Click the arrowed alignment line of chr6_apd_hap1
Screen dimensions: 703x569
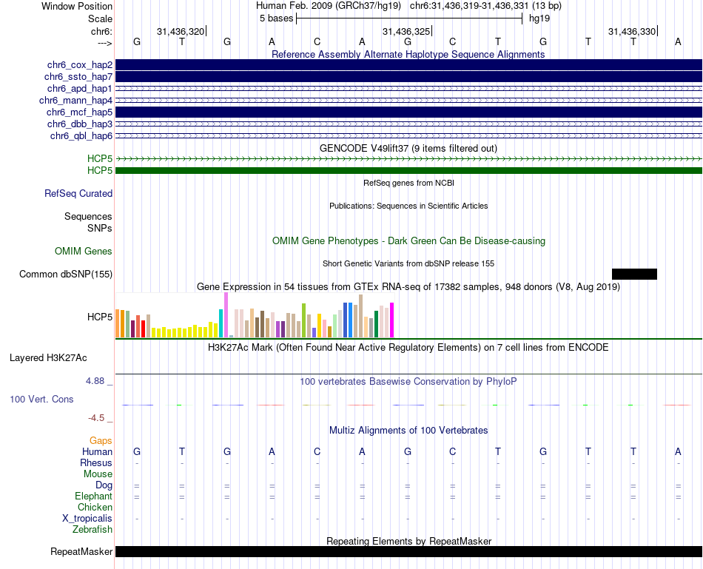[409, 88]
